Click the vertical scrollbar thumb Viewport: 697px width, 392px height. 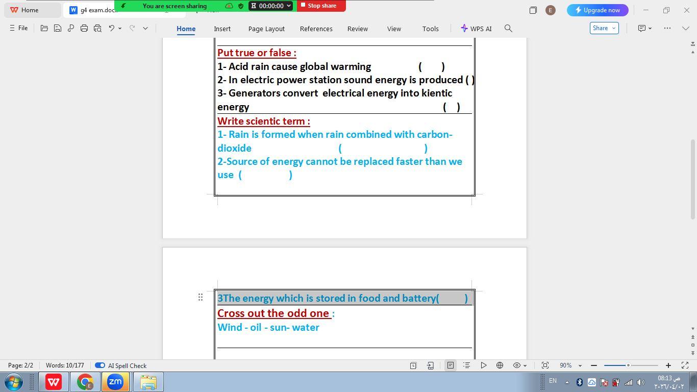(693, 179)
